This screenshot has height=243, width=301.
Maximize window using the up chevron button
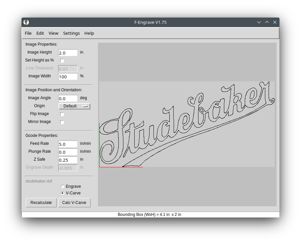[x=267, y=22]
